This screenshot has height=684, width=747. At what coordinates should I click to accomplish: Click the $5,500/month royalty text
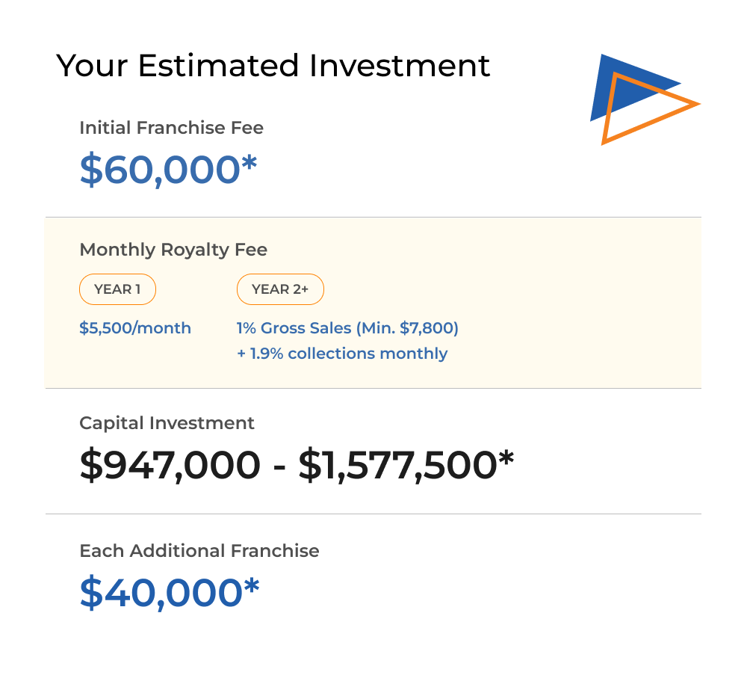click(x=135, y=328)
